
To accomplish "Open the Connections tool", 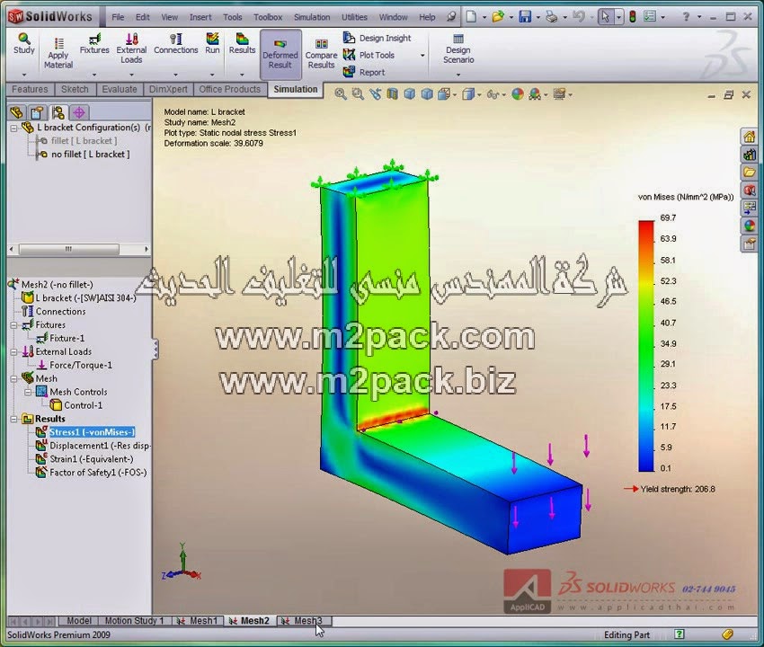I will pyautogui.click(x=176, y=43).
